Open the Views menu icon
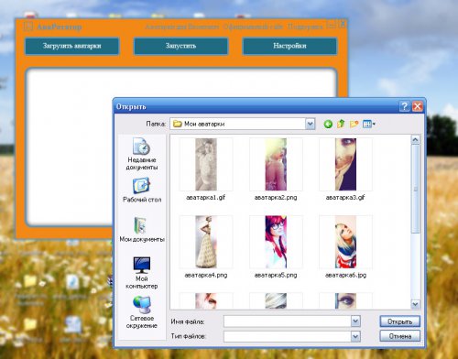This screenshot has height=359, width=458. [368, 124]
